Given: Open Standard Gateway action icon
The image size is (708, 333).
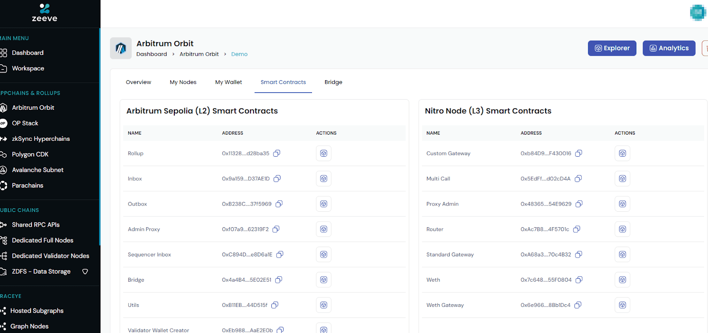Looking at the screenshot, I should (x=623, y=254).
